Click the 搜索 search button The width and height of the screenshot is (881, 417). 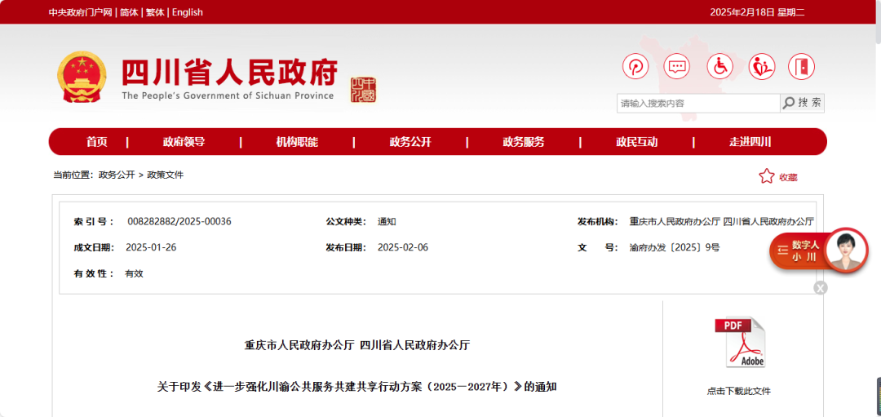[x=803, y=103]
